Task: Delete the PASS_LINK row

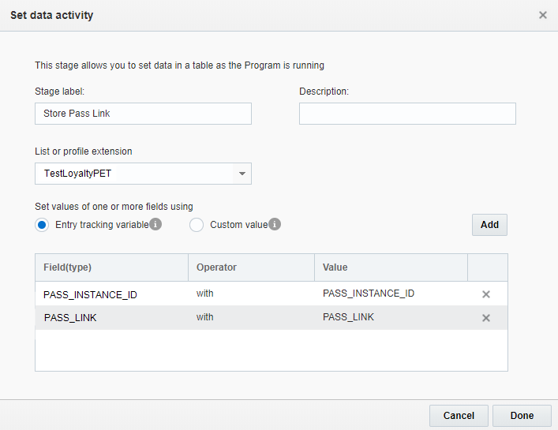Action: [x=486, y=318]
